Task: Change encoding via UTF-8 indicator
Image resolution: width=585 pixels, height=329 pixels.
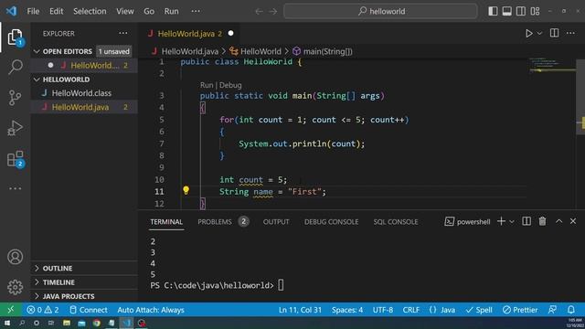Action: pos(383,310)
